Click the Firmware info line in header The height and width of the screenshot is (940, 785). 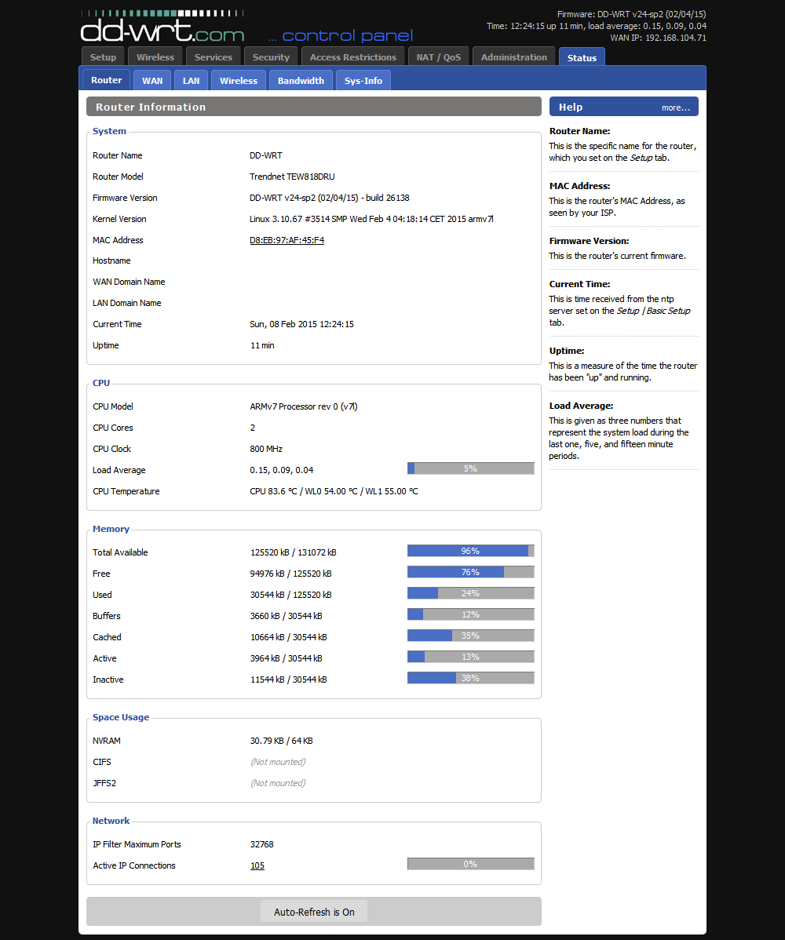coord(631,14)
